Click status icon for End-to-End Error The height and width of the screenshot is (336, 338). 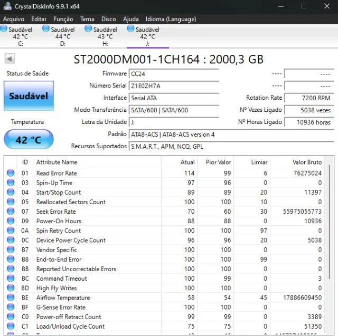click(x=11, y=259)
